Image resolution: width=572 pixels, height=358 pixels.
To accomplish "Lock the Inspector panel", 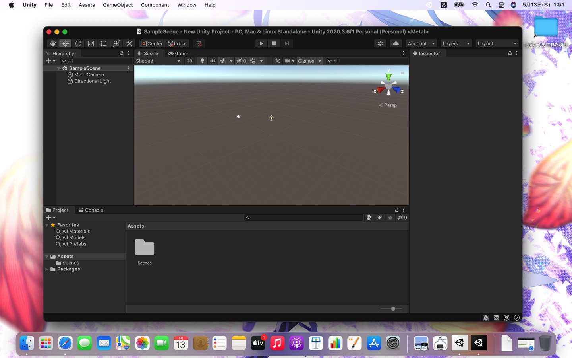I will point(510,53).
